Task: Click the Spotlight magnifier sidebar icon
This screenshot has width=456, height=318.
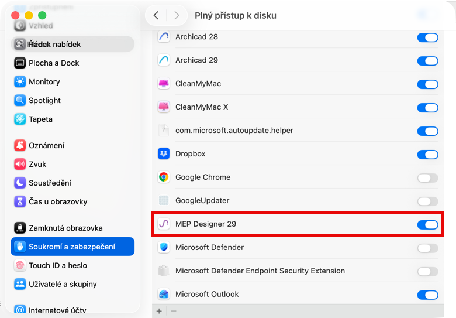Action: pos(20,101)
